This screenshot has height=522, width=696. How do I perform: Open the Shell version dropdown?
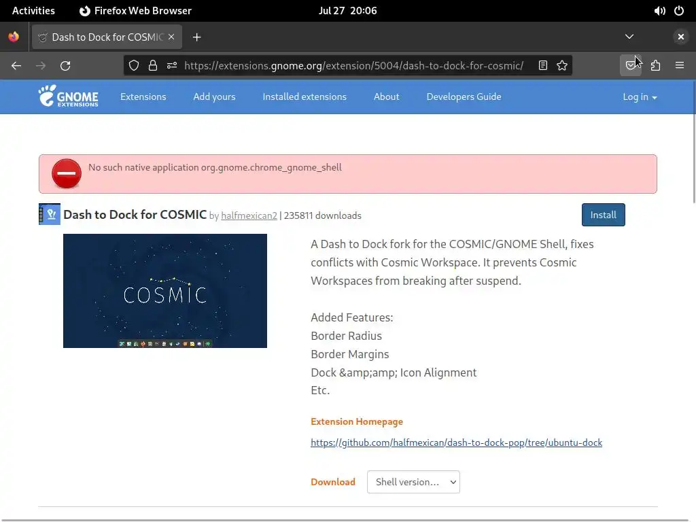413,482
